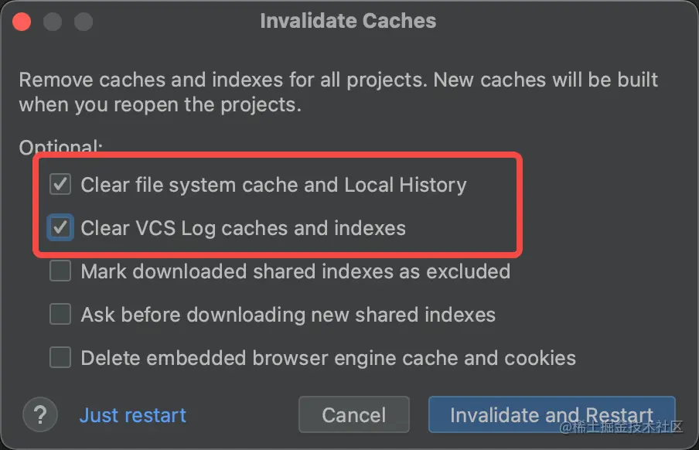Click the disabled minimize window dot
Viewport: 699px width, 450px height.
click(53, 22)
